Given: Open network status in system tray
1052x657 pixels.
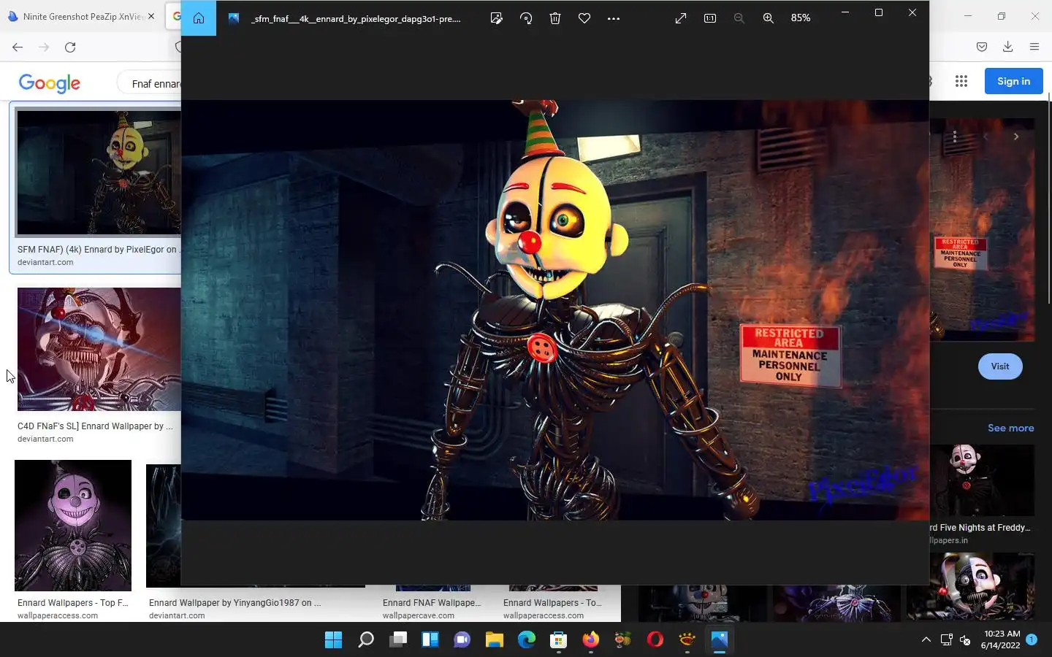Looking at the screenshot, I should coord(947,640).
